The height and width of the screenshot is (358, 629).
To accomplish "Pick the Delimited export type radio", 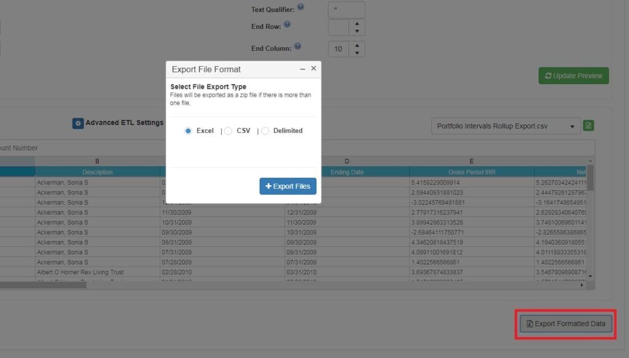I will (x=265, y=131).
